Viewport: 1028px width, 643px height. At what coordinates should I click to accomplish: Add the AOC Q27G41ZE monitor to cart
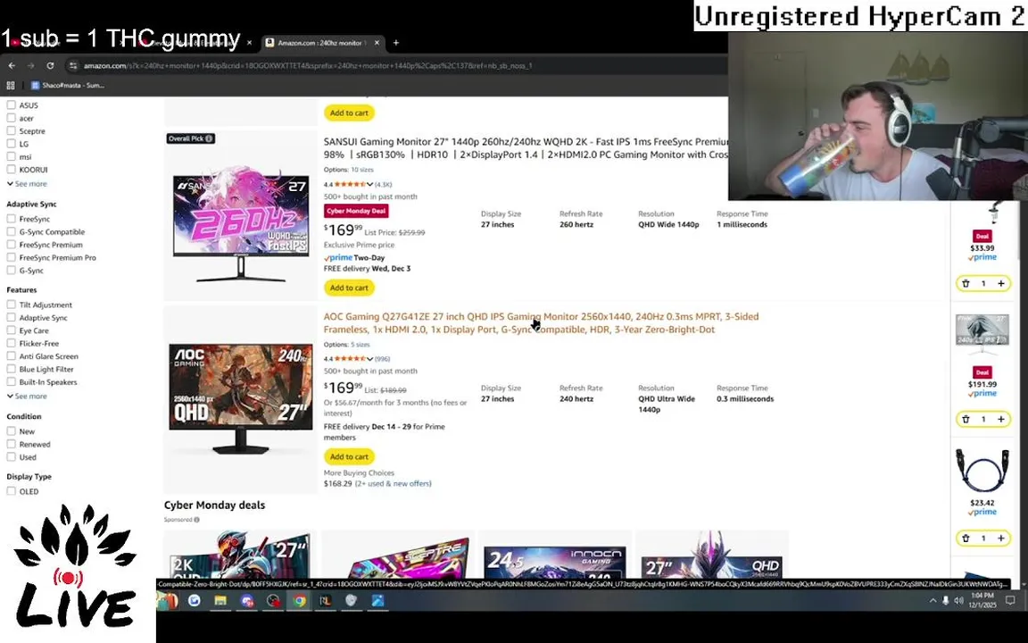click(349, 456)
